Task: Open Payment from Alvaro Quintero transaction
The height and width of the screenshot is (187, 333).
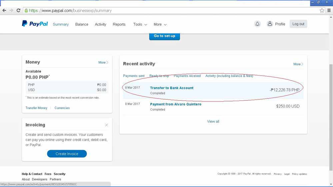Action: [x=176, y=104]
